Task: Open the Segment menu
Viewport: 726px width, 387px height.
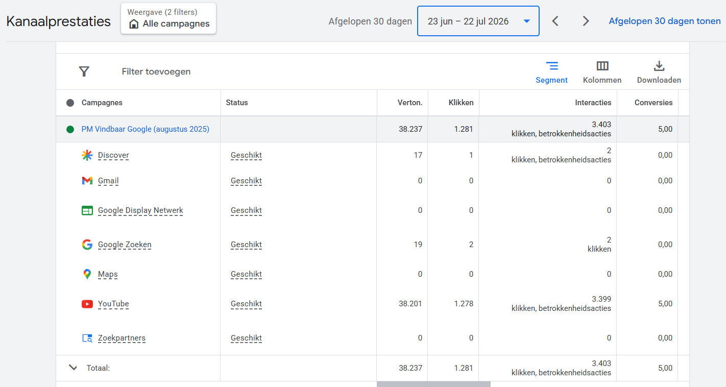Action: [x=551, y=72]
